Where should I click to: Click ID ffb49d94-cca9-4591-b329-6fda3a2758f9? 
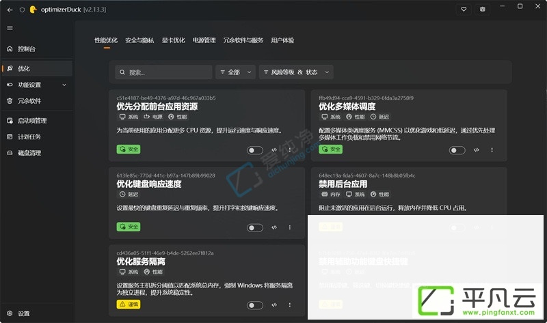[x=366, y=98]
